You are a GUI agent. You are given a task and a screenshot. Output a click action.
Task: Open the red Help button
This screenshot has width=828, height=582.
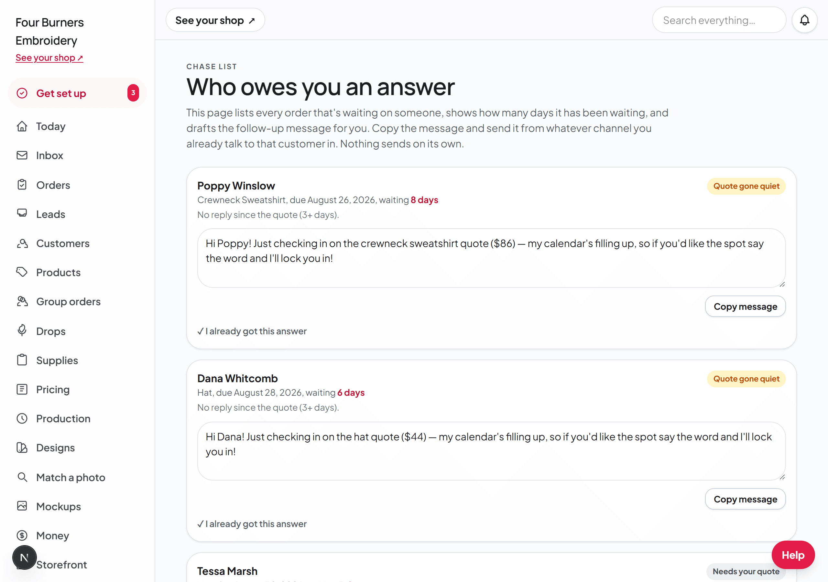pos(793,555)
